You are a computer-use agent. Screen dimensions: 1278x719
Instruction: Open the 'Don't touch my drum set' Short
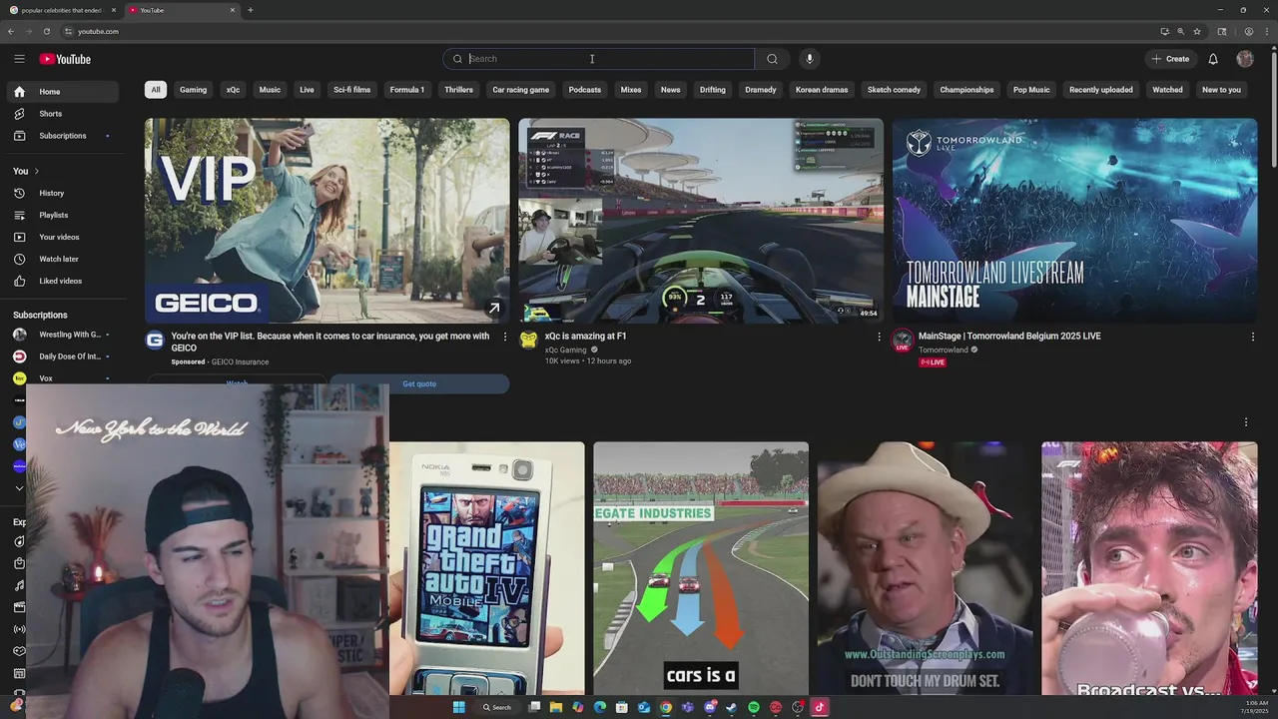click(925, 568)
